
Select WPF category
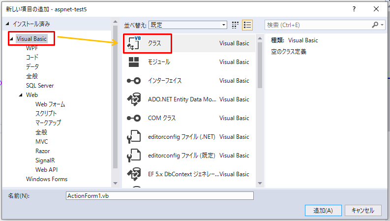32,48
